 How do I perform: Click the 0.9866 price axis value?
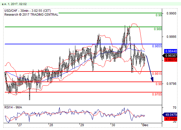(171, 37)
